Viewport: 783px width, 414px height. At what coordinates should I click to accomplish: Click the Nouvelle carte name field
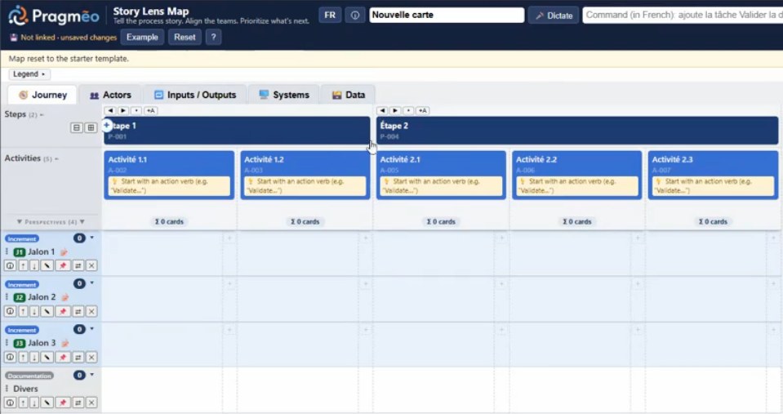(x=447, y=15)
